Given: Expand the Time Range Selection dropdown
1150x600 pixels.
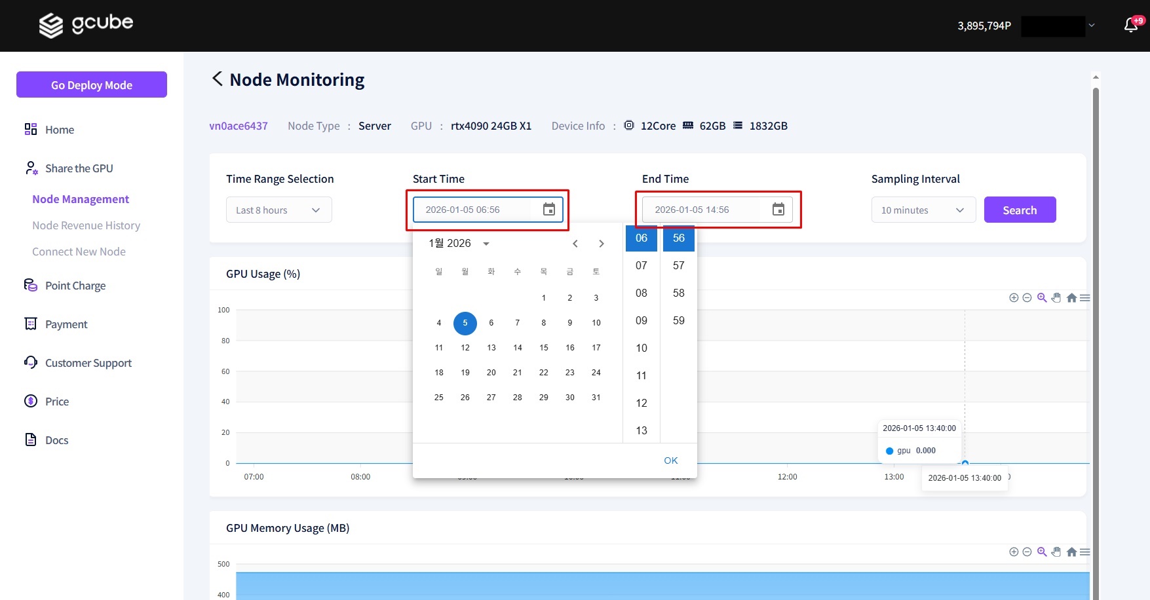Looking at the screenshot, I should (x=279, y=210).
